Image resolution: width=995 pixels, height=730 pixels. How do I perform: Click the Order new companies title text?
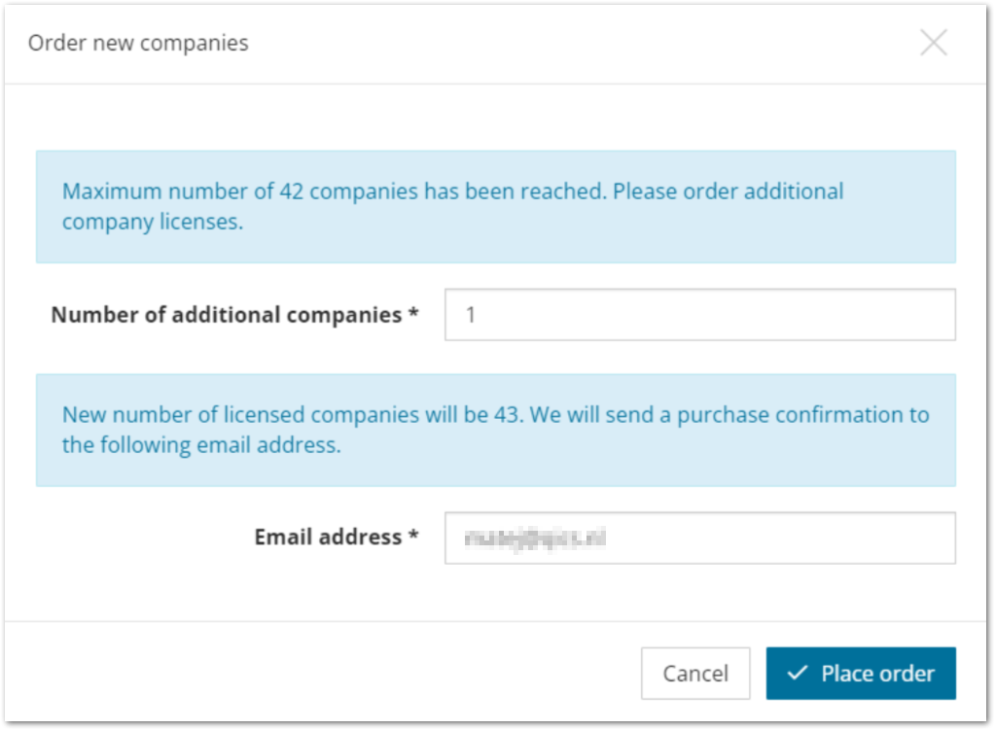[x=138, y=43]
